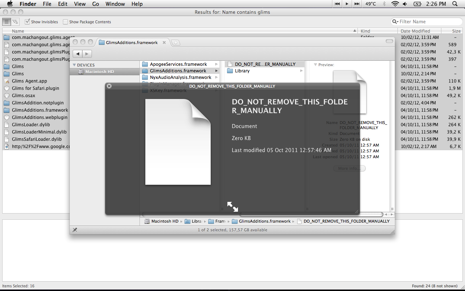Go back in GlimsAdditions.framework window
Screen dimensions: 465x291
coord(78,54)
